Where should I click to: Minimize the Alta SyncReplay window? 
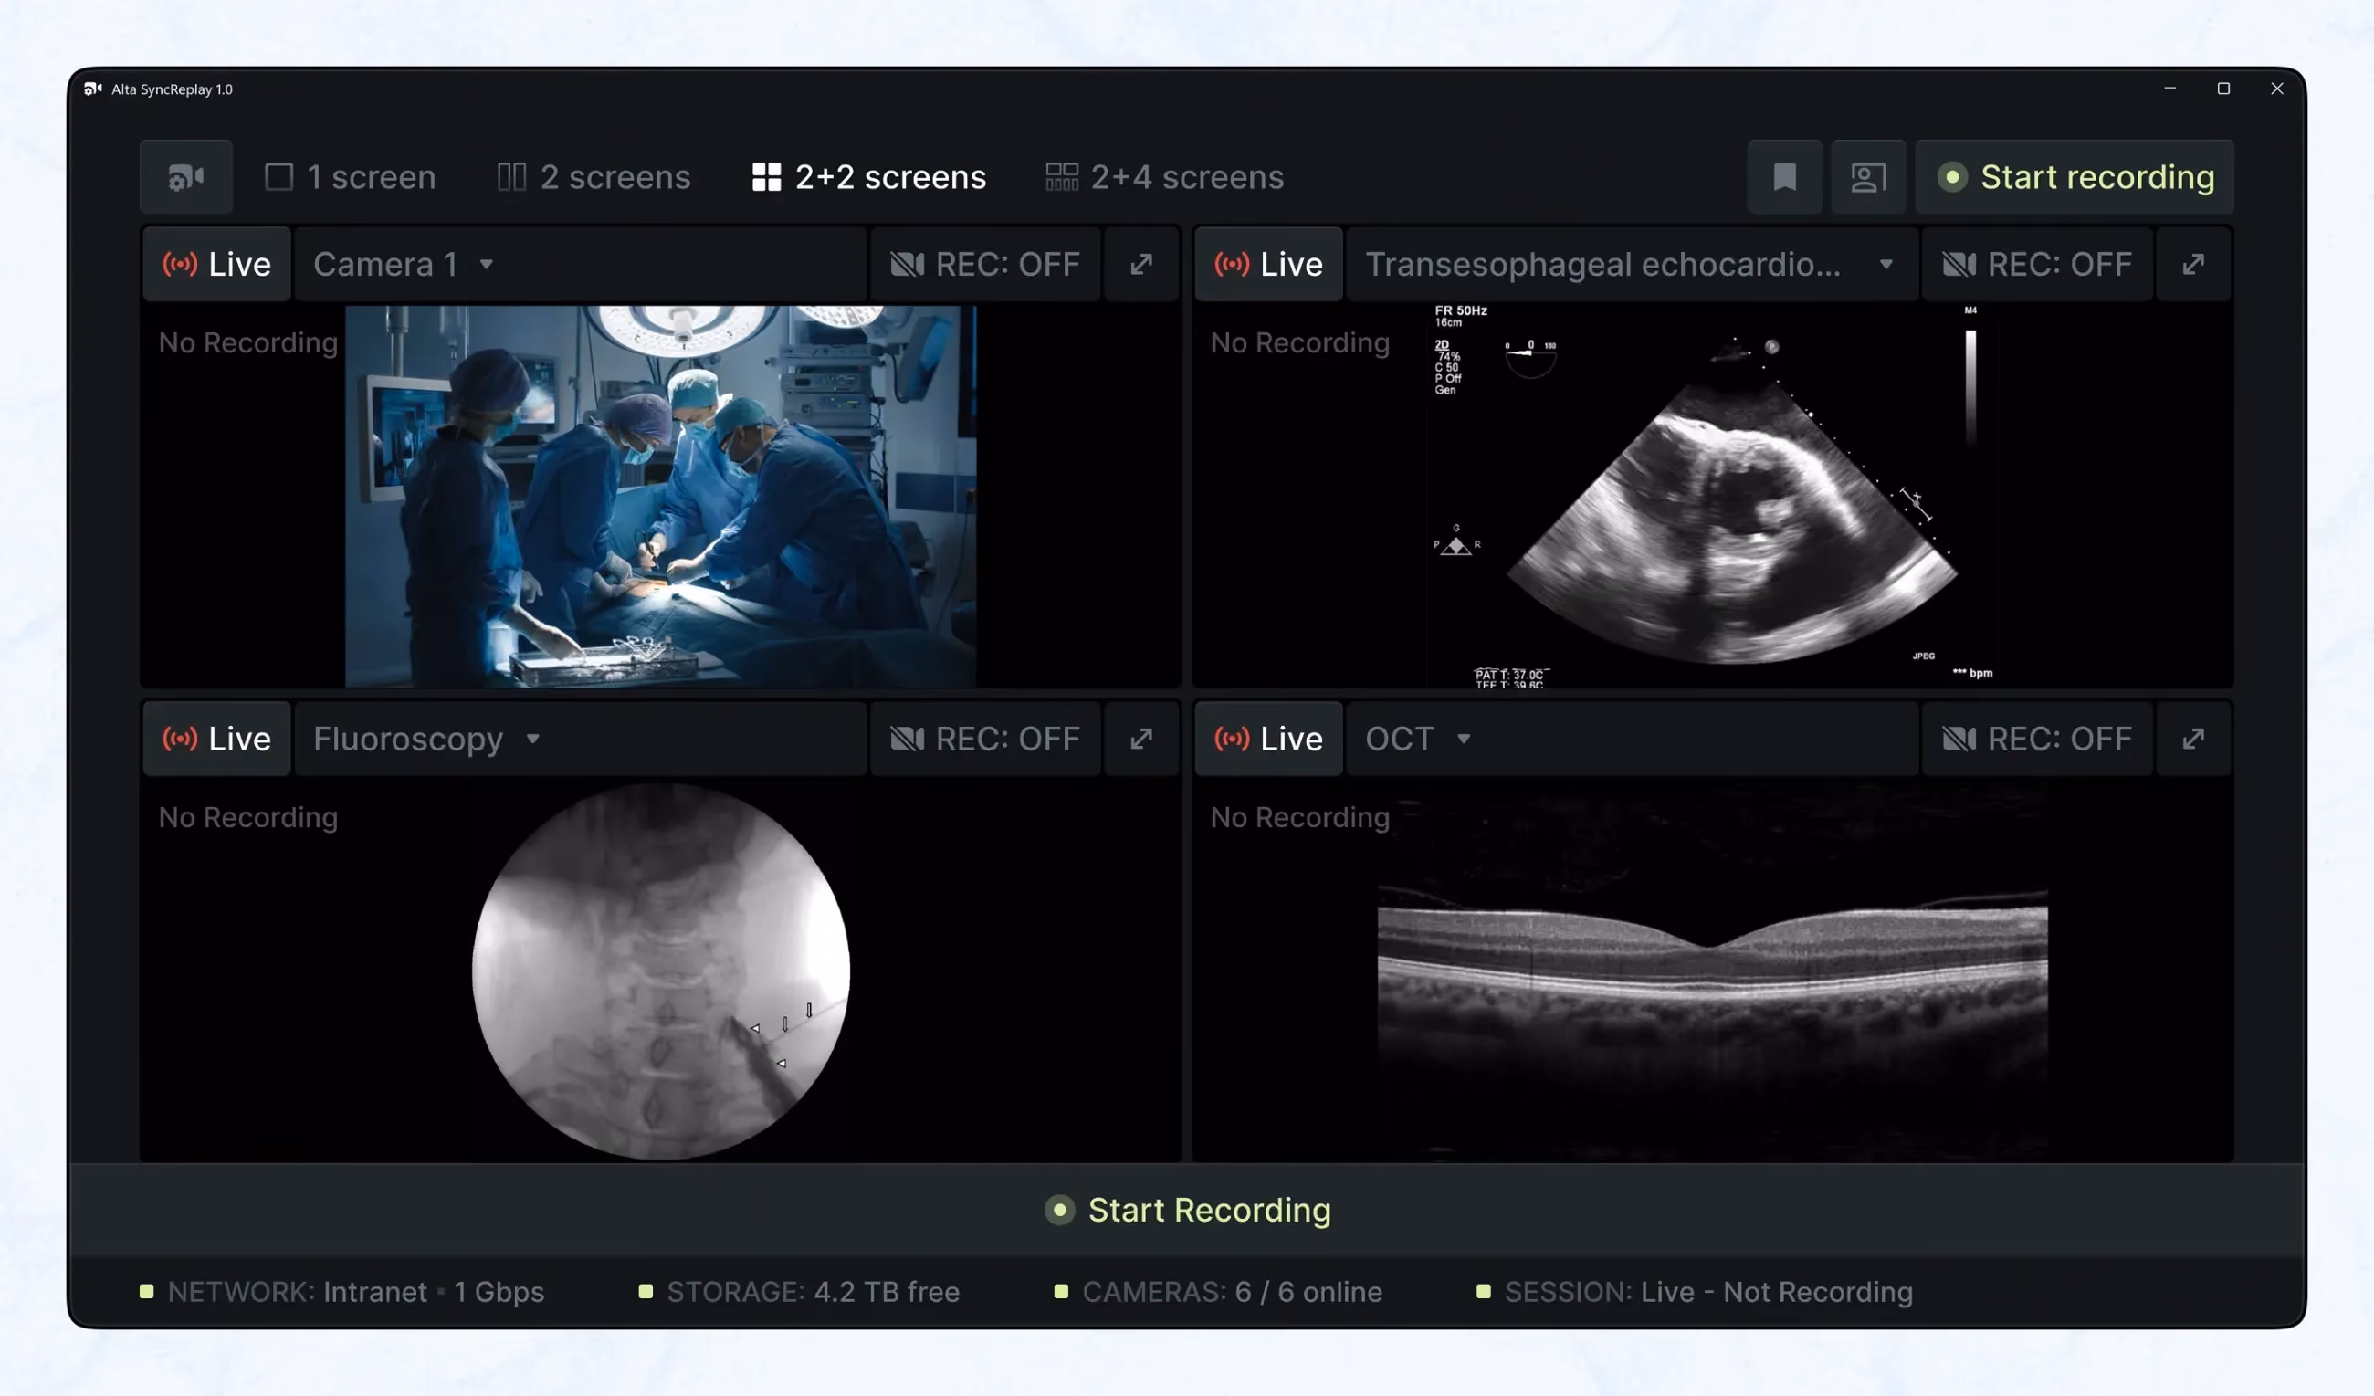(2169, 89)
